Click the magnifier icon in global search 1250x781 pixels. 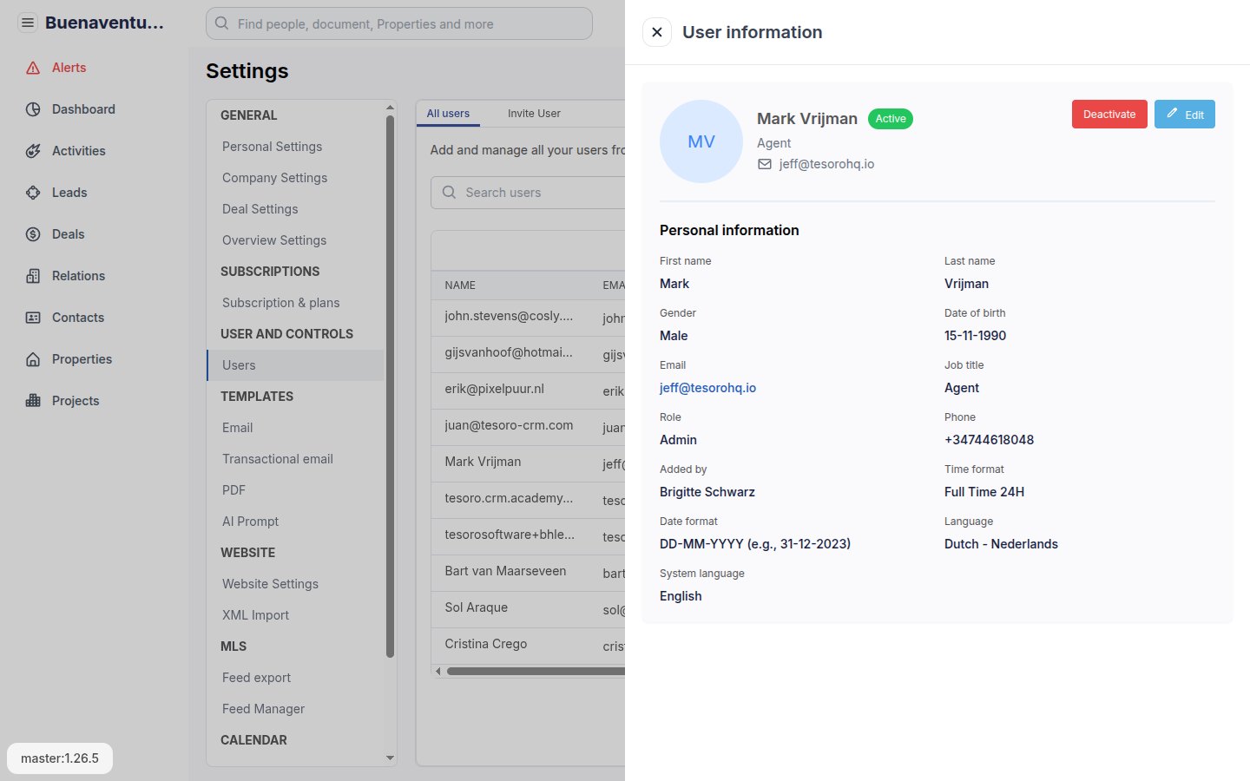tap(222, 23)
